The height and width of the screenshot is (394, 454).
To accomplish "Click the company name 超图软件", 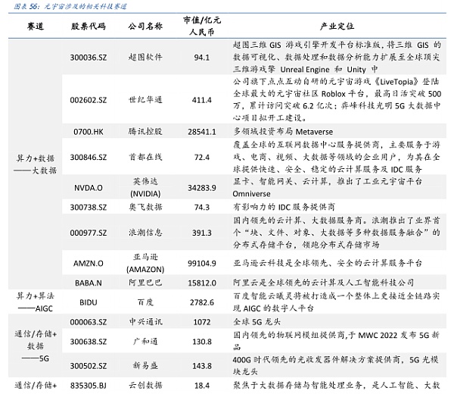I will pyautogui.click(x=145, y=57).
